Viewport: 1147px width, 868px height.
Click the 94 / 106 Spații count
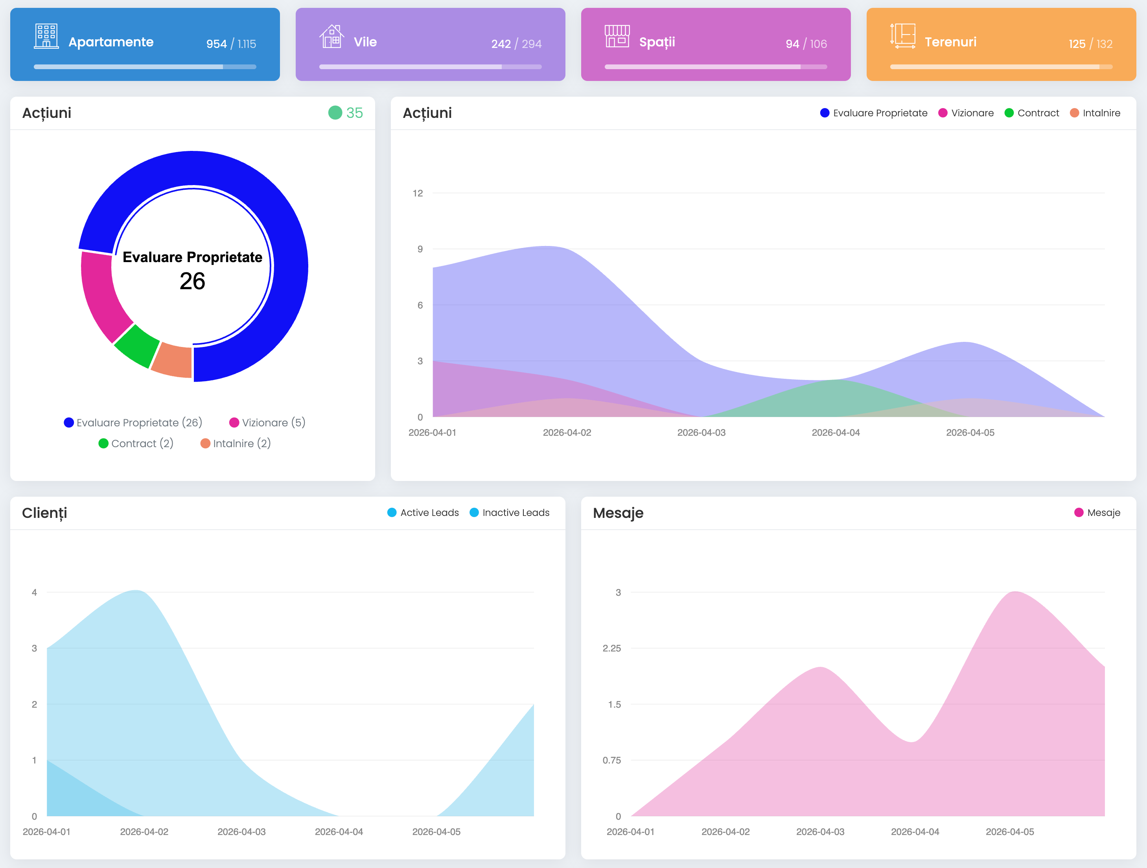click(806, 44)
